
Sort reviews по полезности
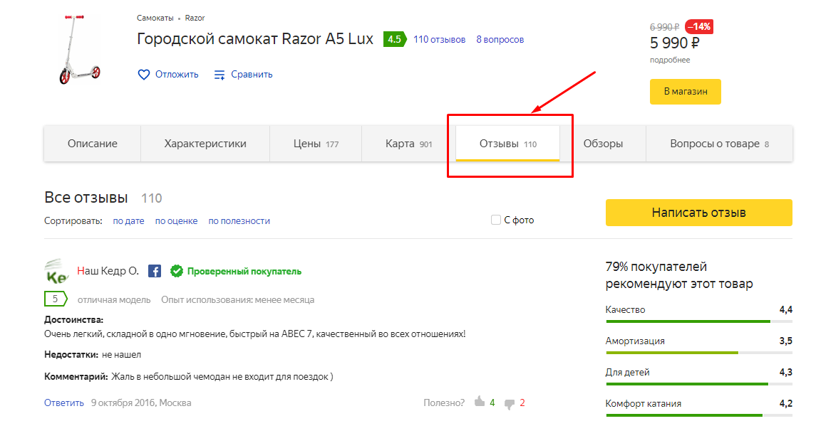[239, 220]
